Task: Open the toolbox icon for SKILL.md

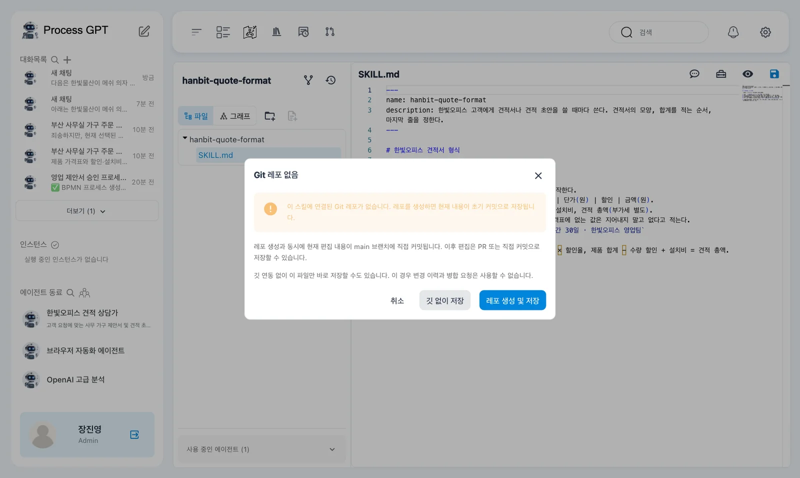Action: point(721,74)
